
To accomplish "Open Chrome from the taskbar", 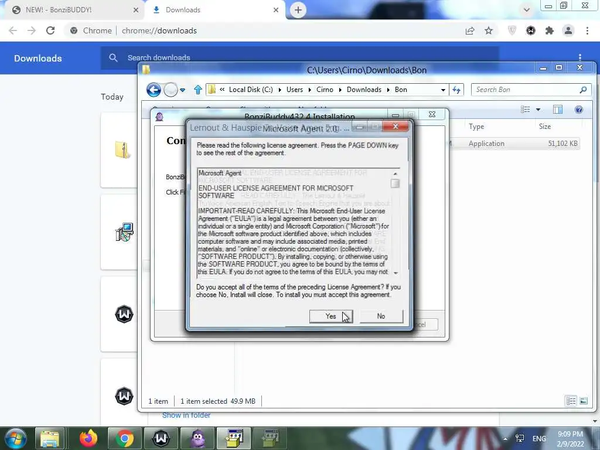I will coord(125,438).
